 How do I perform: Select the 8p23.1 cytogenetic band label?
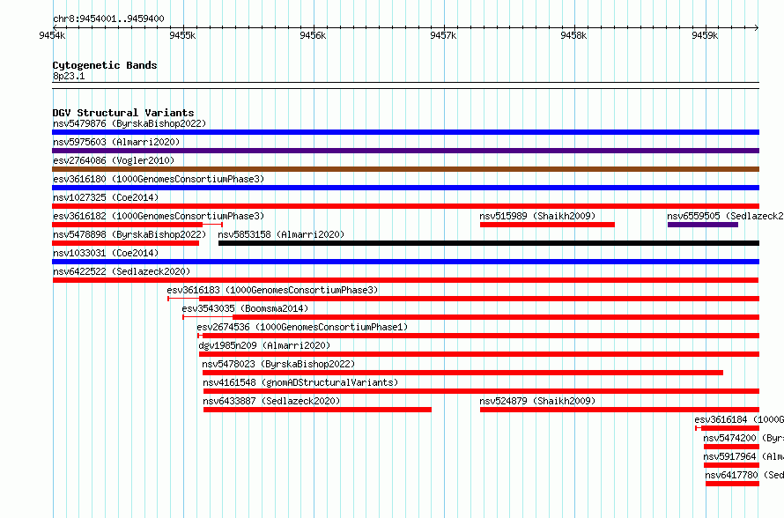coord(69,76)
